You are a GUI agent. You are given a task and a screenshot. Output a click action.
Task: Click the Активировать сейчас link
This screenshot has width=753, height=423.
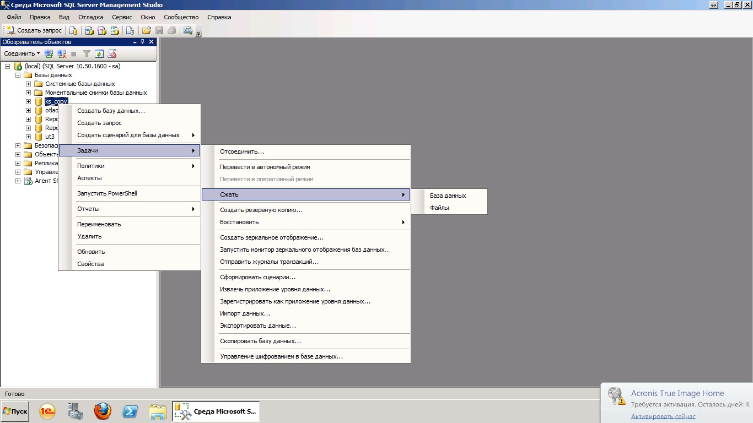point(663,416)
